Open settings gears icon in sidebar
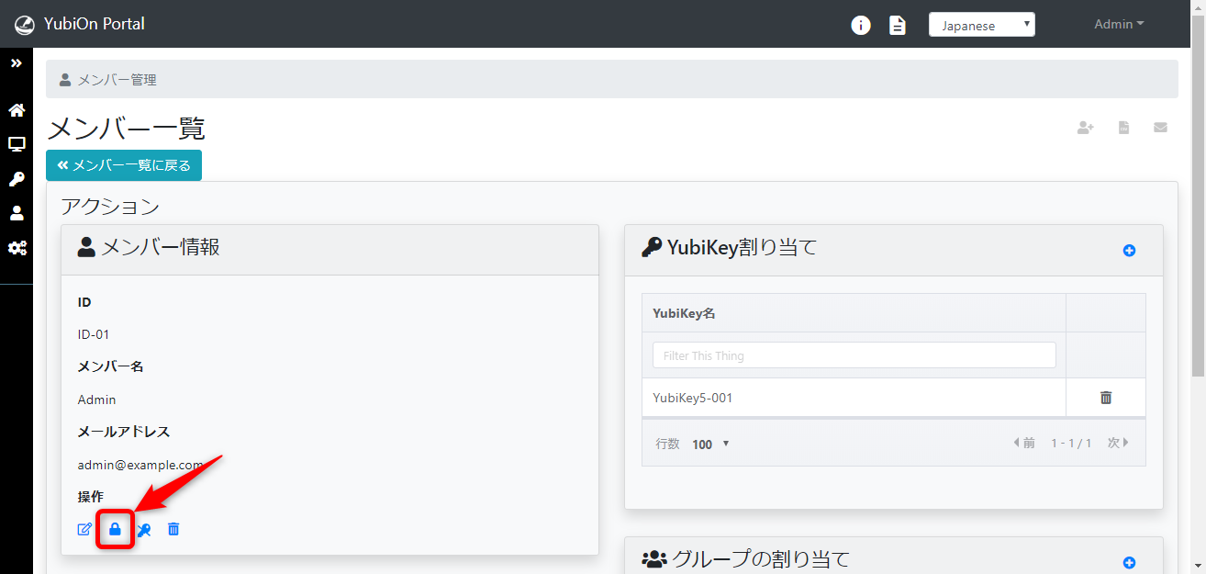 click(x=17, y=248)
